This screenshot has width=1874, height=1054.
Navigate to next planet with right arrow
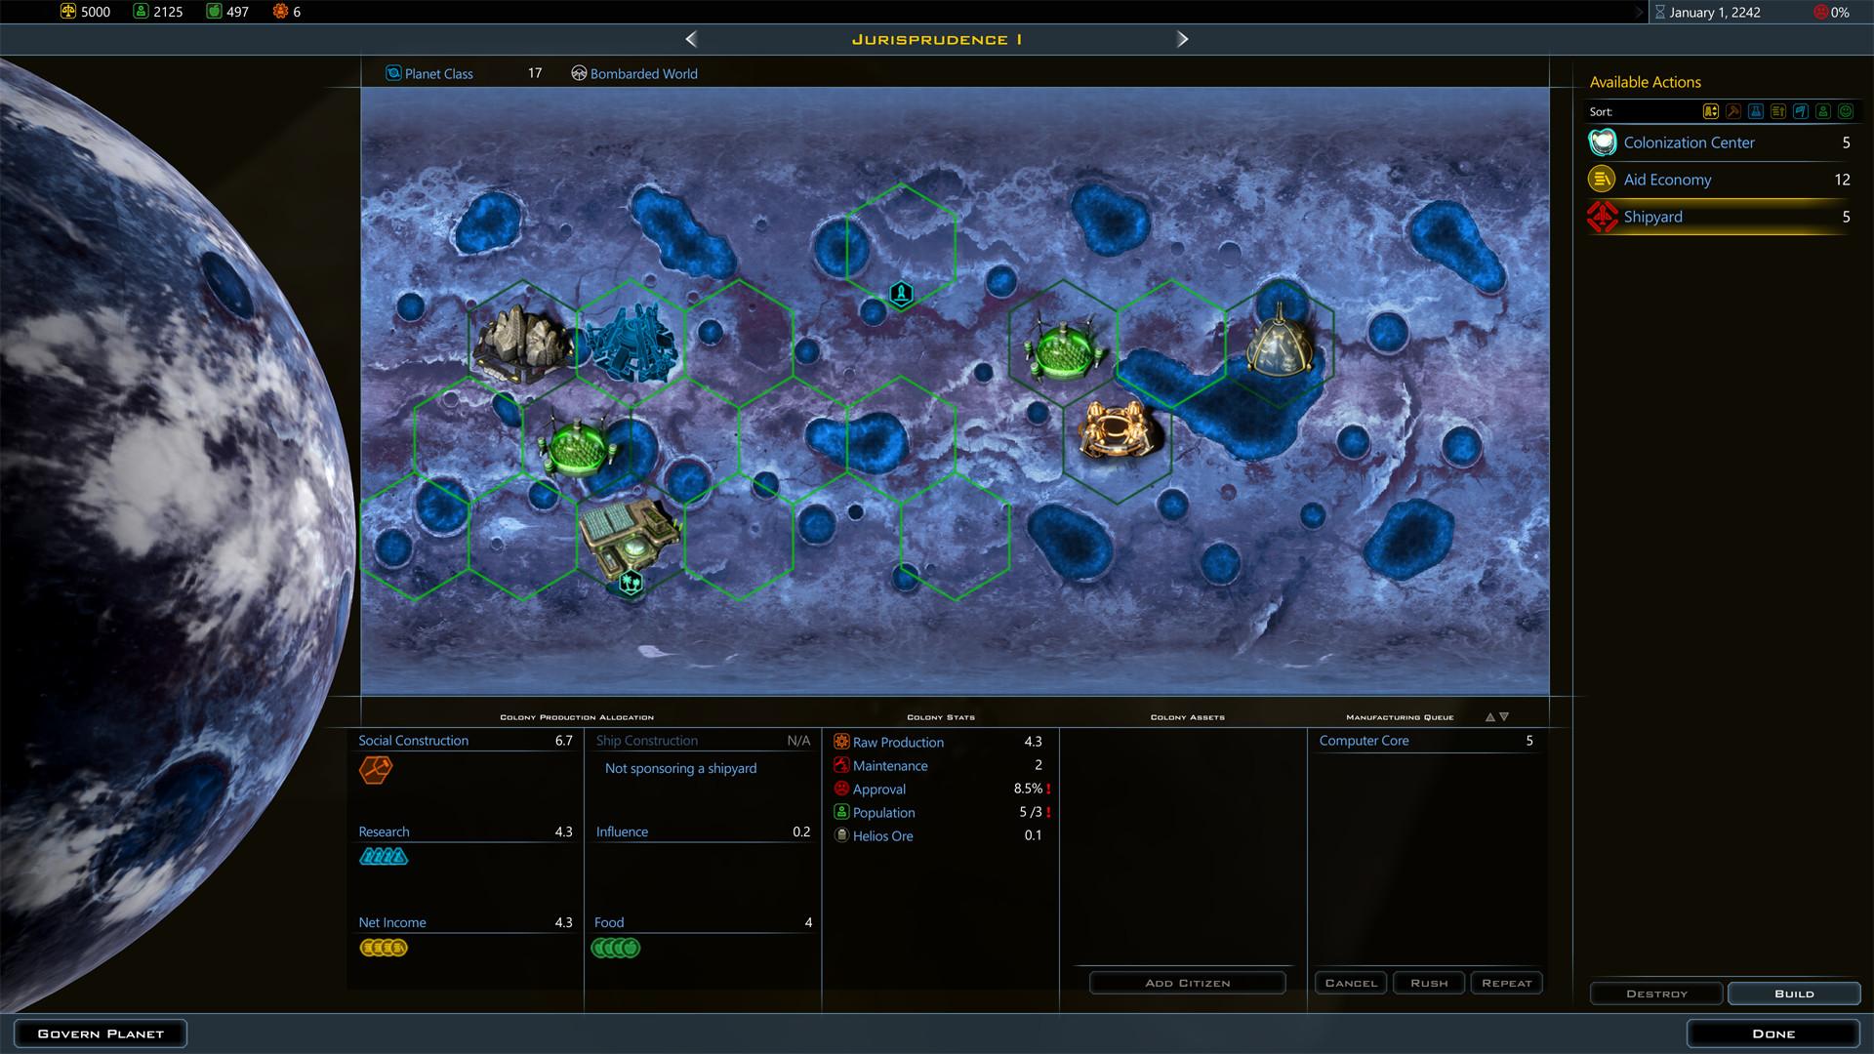pos(1182,39)
